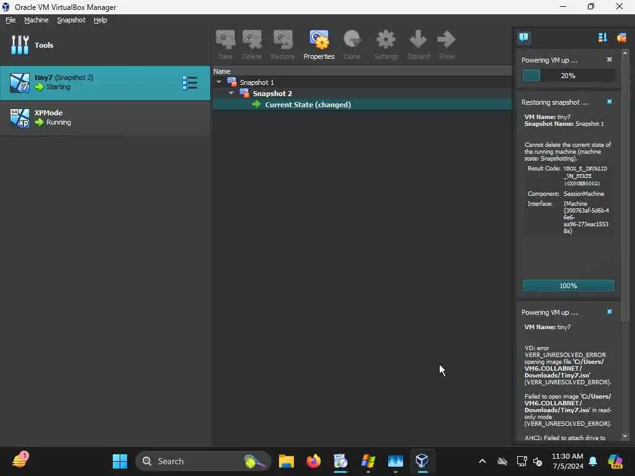Image resolution: width=635 pixels, height=476 pixels.
Task: Click the Windows XP flag taskbar icon
Action: (368, 461)
